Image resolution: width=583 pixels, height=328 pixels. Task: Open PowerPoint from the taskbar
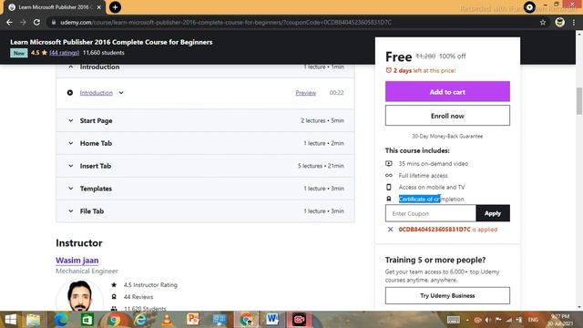pos(193,320)
